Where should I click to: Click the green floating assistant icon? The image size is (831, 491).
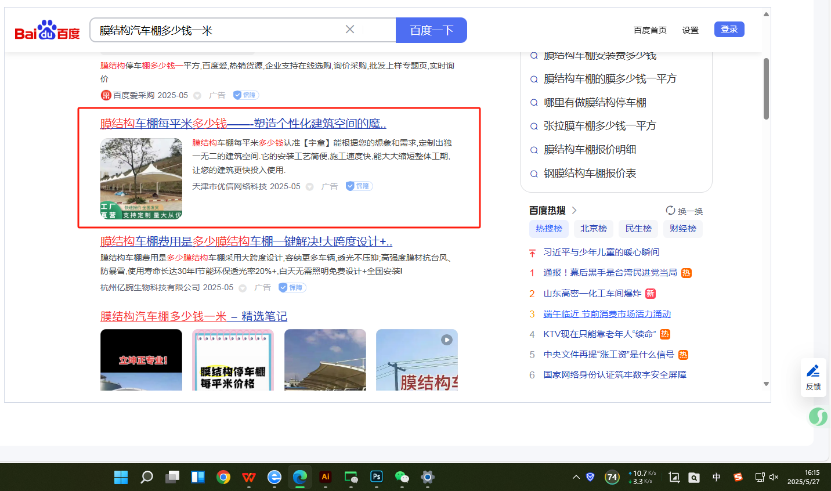pos(818,417)
